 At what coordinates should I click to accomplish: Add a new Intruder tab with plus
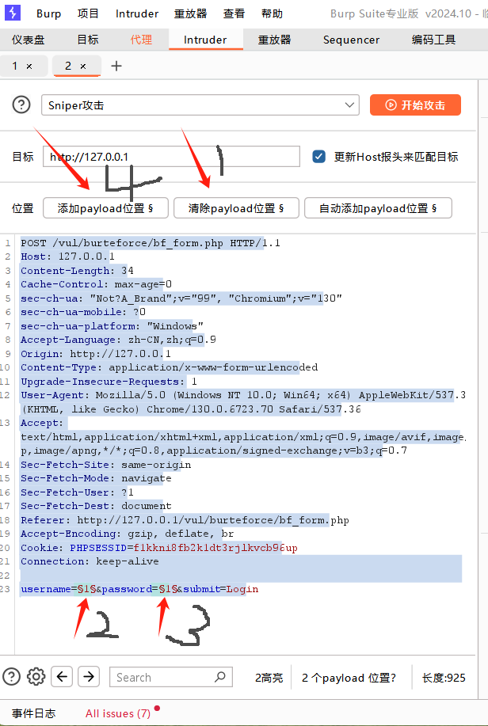tap(116, 67)
